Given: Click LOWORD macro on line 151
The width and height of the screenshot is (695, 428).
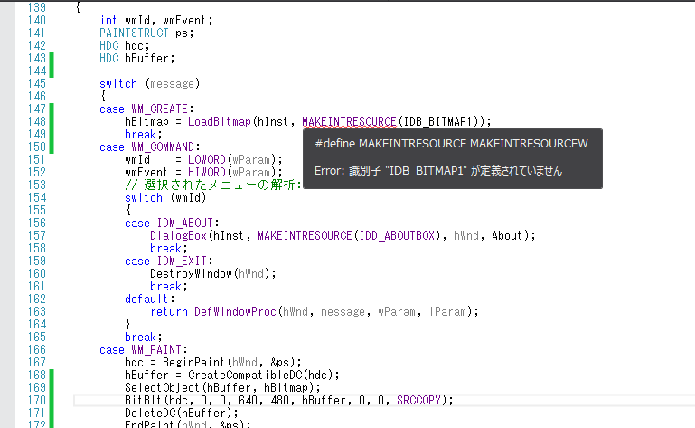Looking at the screenshot, I should coord(207,159).
